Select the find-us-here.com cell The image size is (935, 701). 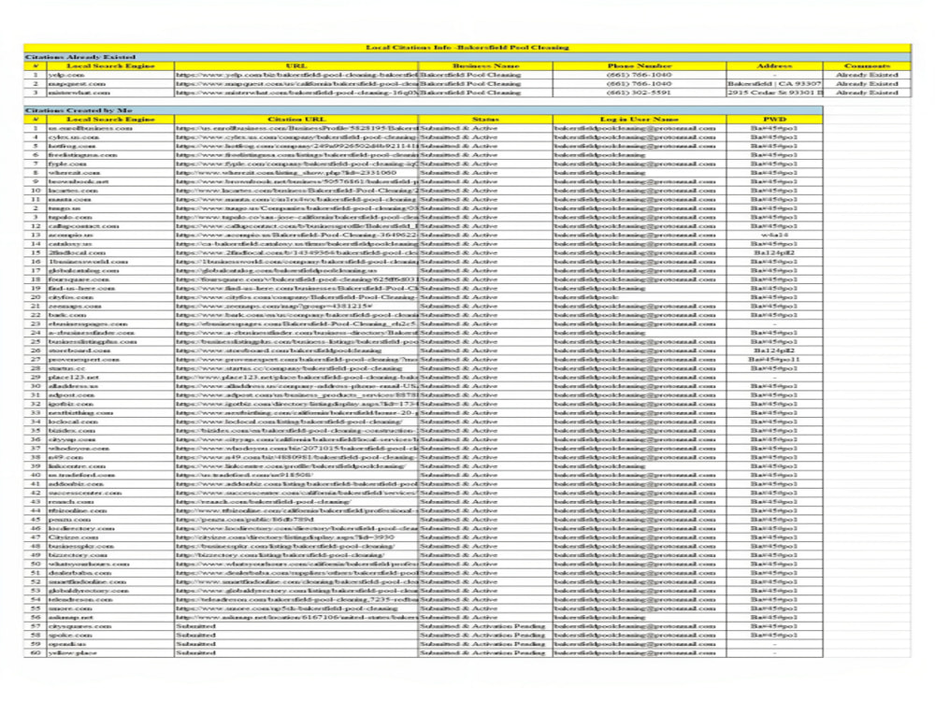point(111,289)
